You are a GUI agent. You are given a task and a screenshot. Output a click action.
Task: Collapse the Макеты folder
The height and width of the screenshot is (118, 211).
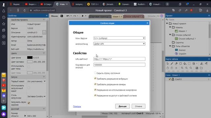point(170,27)
